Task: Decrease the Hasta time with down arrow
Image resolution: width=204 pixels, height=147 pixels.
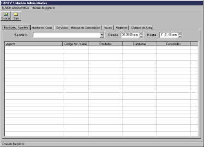Action: click(180, 36)
